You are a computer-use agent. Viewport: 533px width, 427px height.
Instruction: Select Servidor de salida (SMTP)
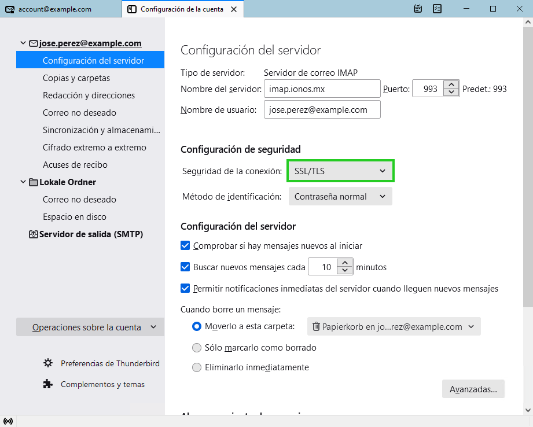[91, 234]
